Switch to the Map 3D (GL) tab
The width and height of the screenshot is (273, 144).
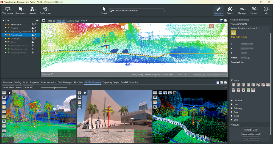(x=73, y=21)
